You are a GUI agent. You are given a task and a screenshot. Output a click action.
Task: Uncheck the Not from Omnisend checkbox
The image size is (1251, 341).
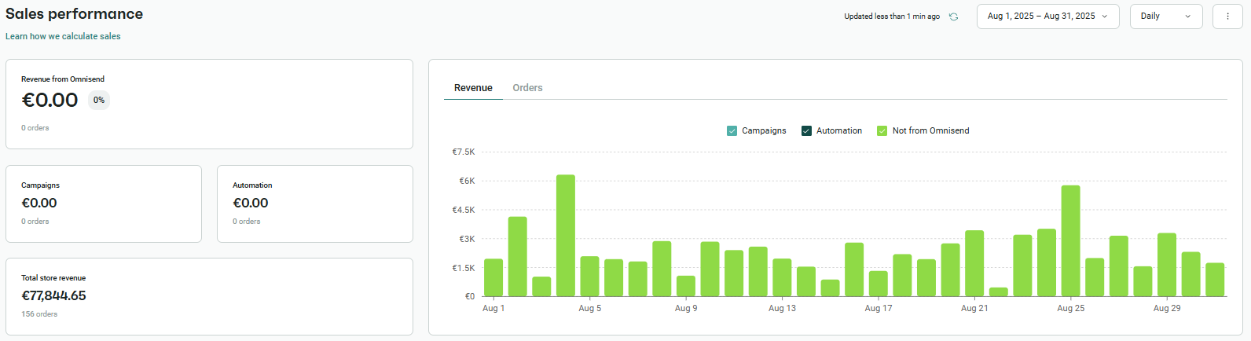click(x=882, y=131)
